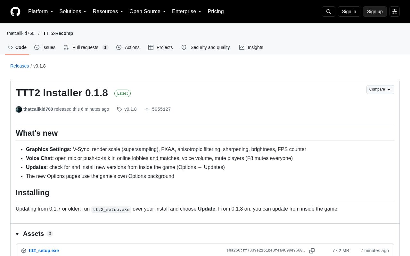410x256 pixels.
Task: Open the Projects tab
Action: click(x=160, y=47)
